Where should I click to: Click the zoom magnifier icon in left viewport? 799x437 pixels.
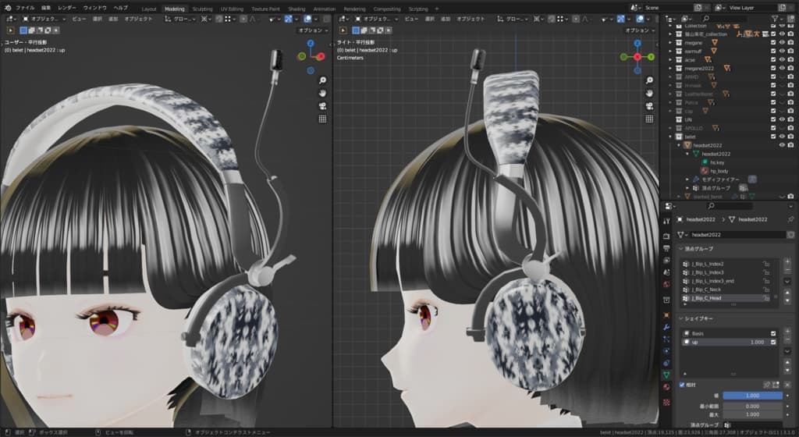pyautogui.click(x=322, y=80)
